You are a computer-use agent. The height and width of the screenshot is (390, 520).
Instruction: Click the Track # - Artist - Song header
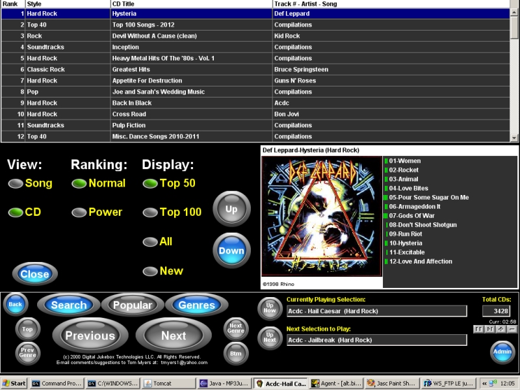tap(391, 4)
